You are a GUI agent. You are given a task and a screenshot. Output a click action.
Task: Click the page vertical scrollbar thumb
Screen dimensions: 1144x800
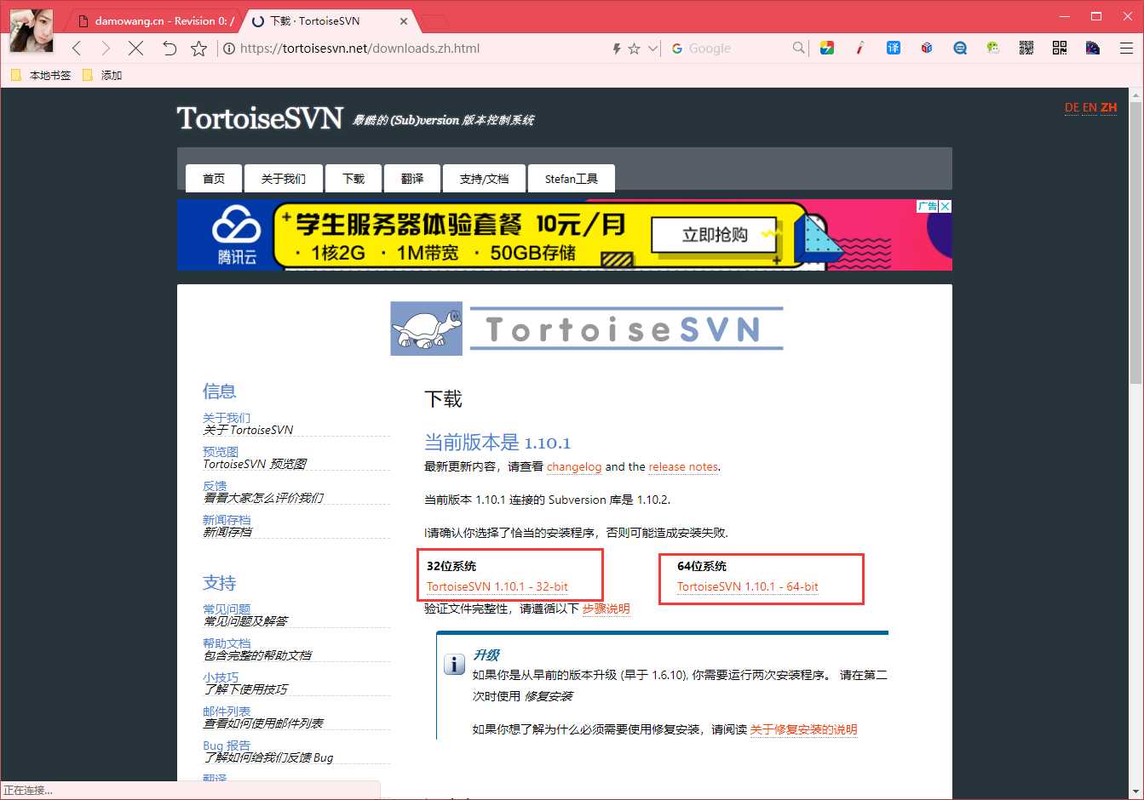pos(1135,241)
